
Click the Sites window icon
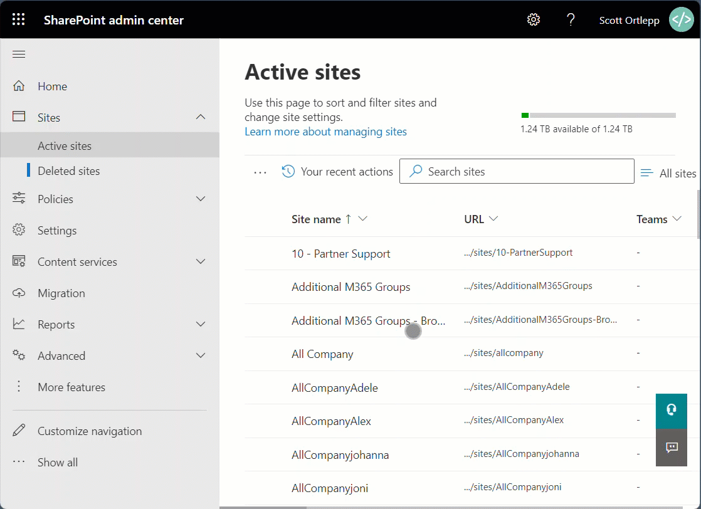tap(19, 117)
